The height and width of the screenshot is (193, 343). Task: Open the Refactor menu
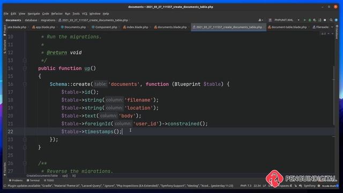point(57,13)
